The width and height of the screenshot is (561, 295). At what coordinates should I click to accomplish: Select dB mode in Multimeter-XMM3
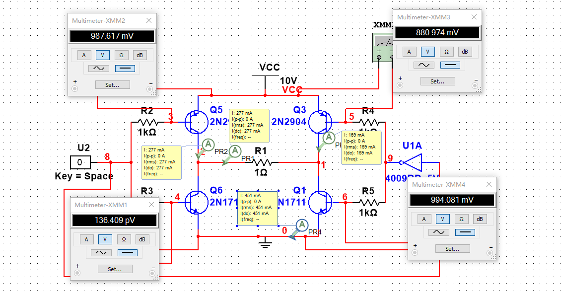point(465,52)
